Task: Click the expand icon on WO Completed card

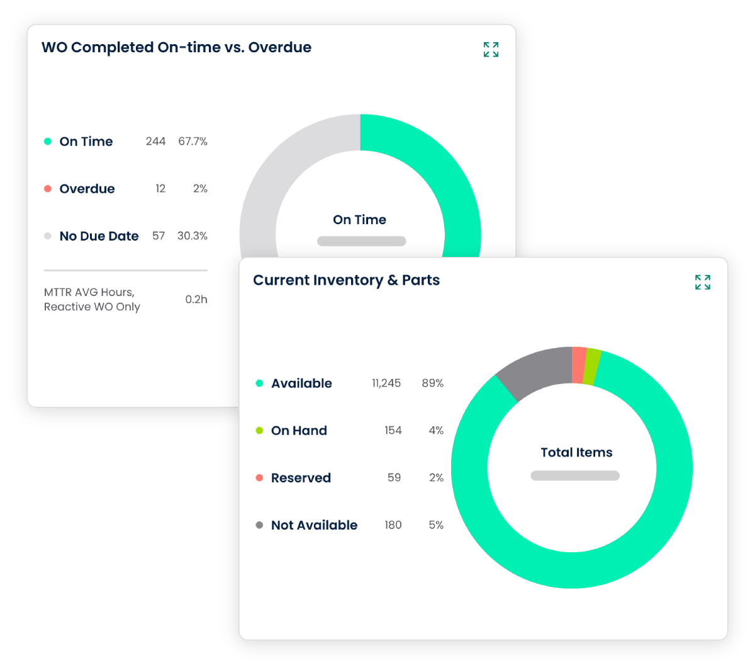Action: [491, 50]
